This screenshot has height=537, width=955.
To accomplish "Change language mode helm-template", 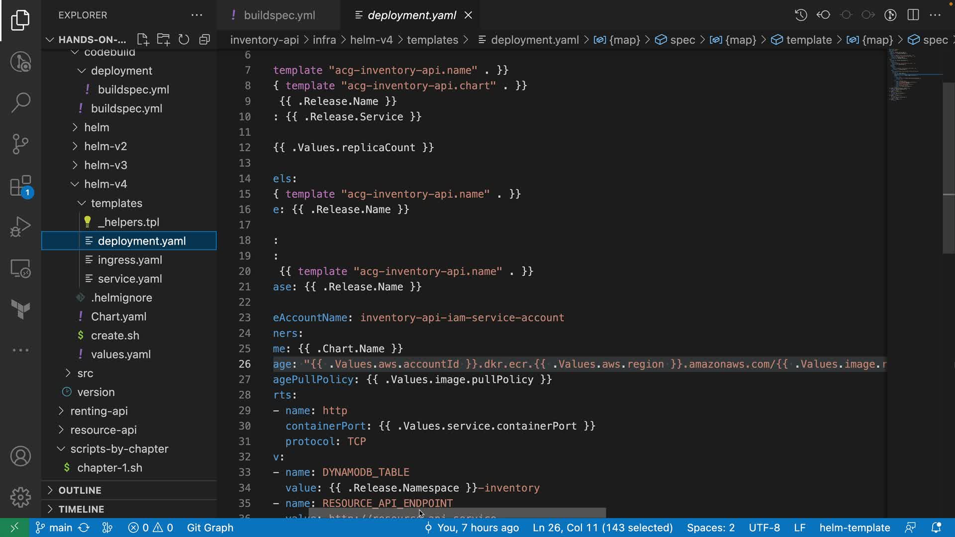I will [x=854, y=528].
